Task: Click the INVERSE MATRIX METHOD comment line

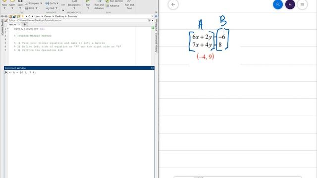Action: click(x=33, y=36)
